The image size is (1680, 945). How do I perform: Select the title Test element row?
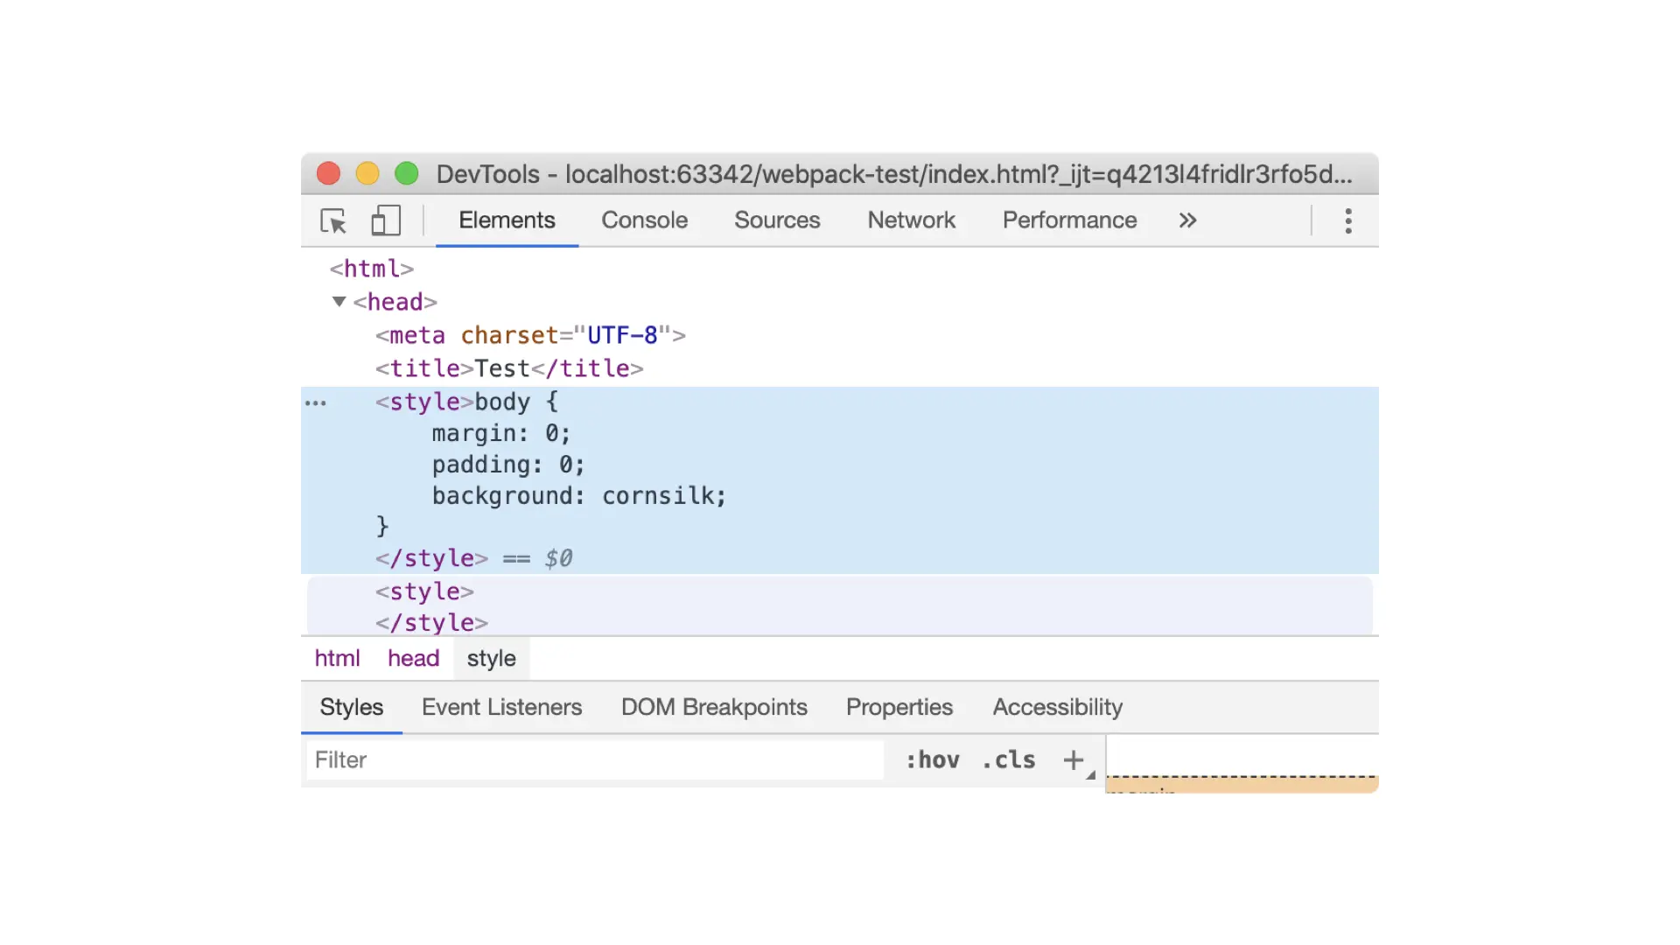(x=509, y=368)
